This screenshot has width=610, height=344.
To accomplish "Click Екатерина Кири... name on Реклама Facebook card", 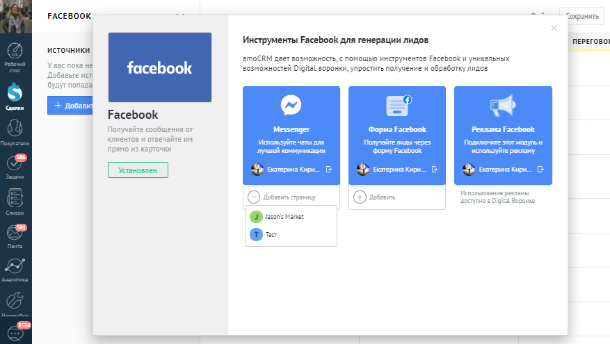I will click(506, 170).
